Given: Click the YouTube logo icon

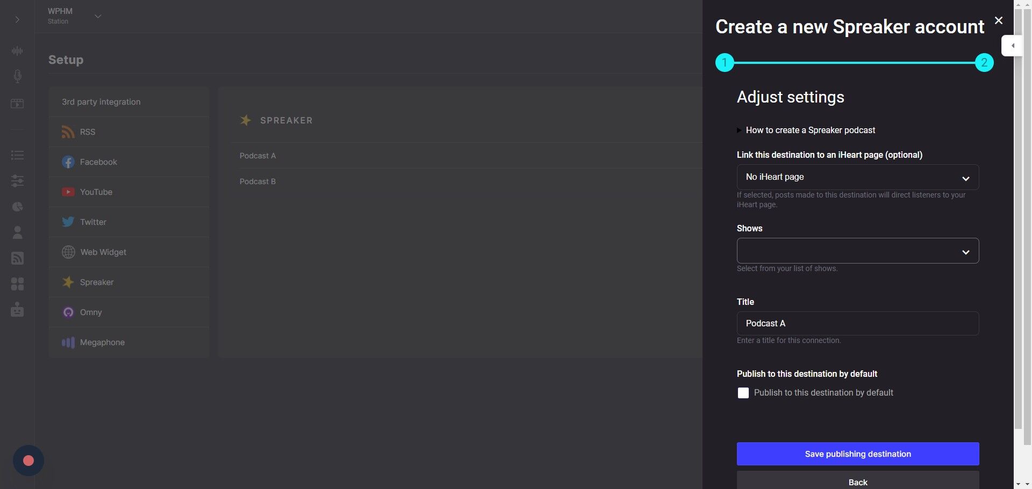Looking at the screenshot, I should (x=68, y=192).
